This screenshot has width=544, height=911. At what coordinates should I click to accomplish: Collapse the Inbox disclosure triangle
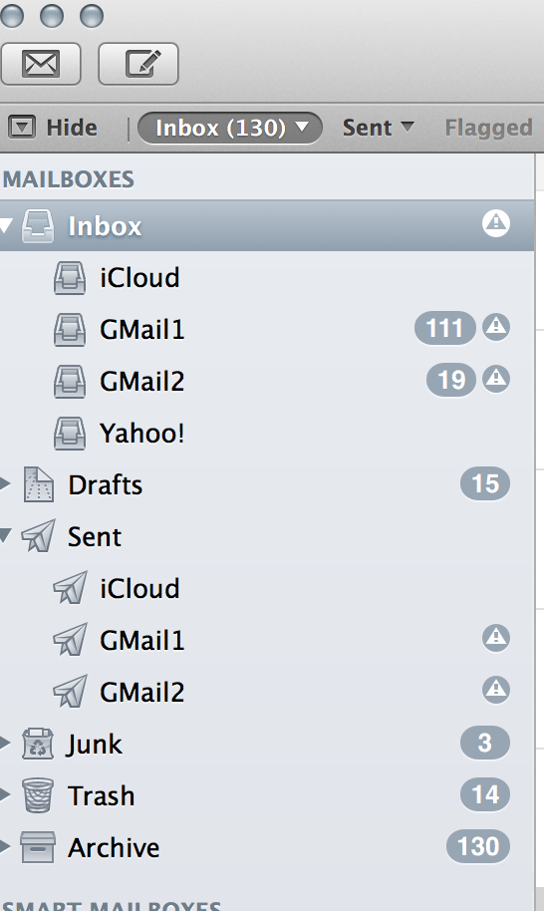pyautogui.click(x=6, y=225)
